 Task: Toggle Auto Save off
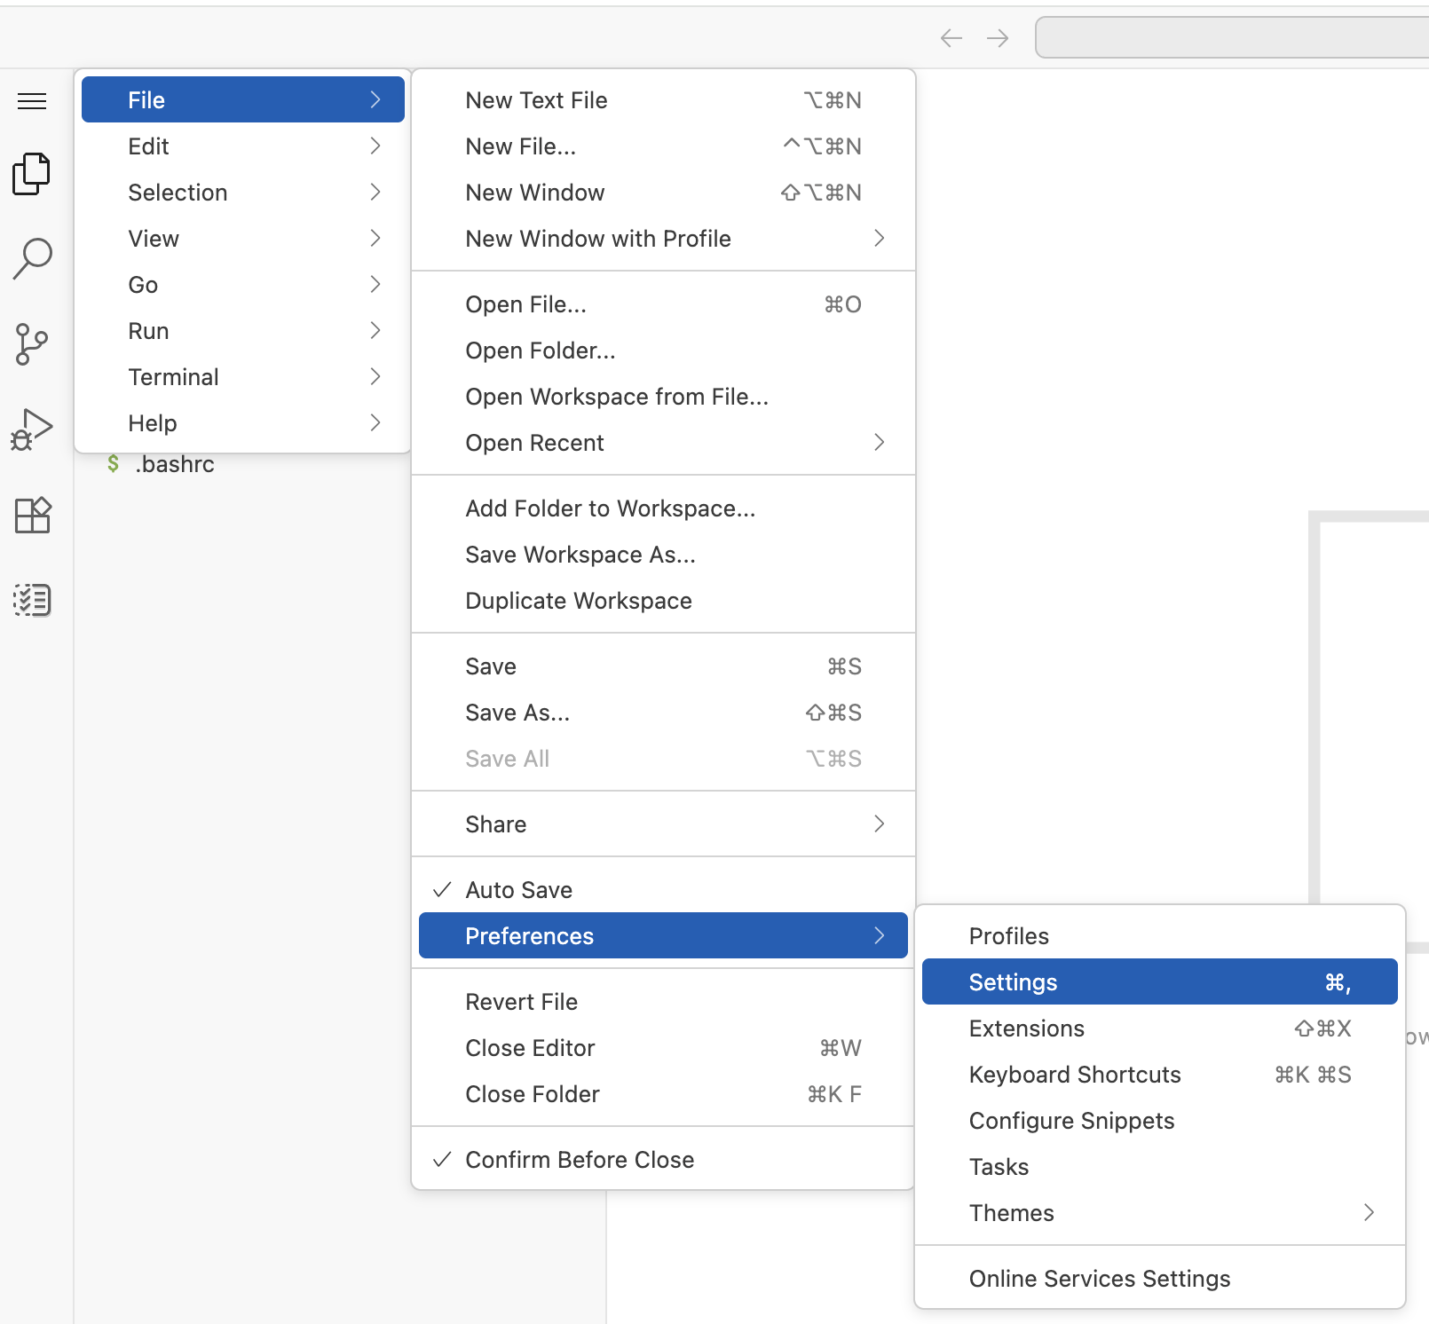coord(518,889)
